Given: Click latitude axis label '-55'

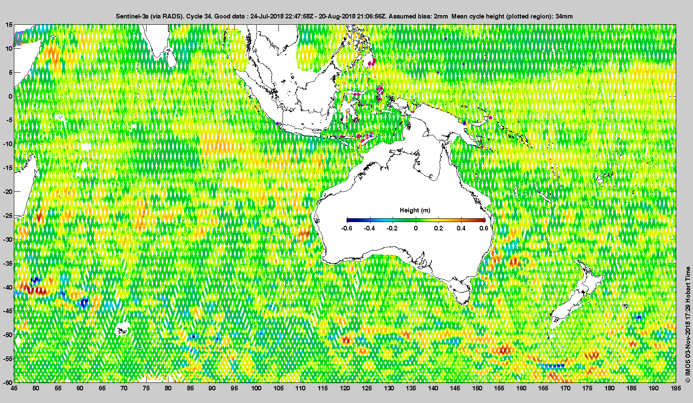Looking at the screenshot, I should click(7, 359).
